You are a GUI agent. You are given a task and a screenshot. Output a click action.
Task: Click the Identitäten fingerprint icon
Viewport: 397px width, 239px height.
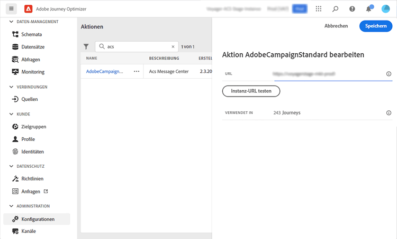tap(15, 151)
